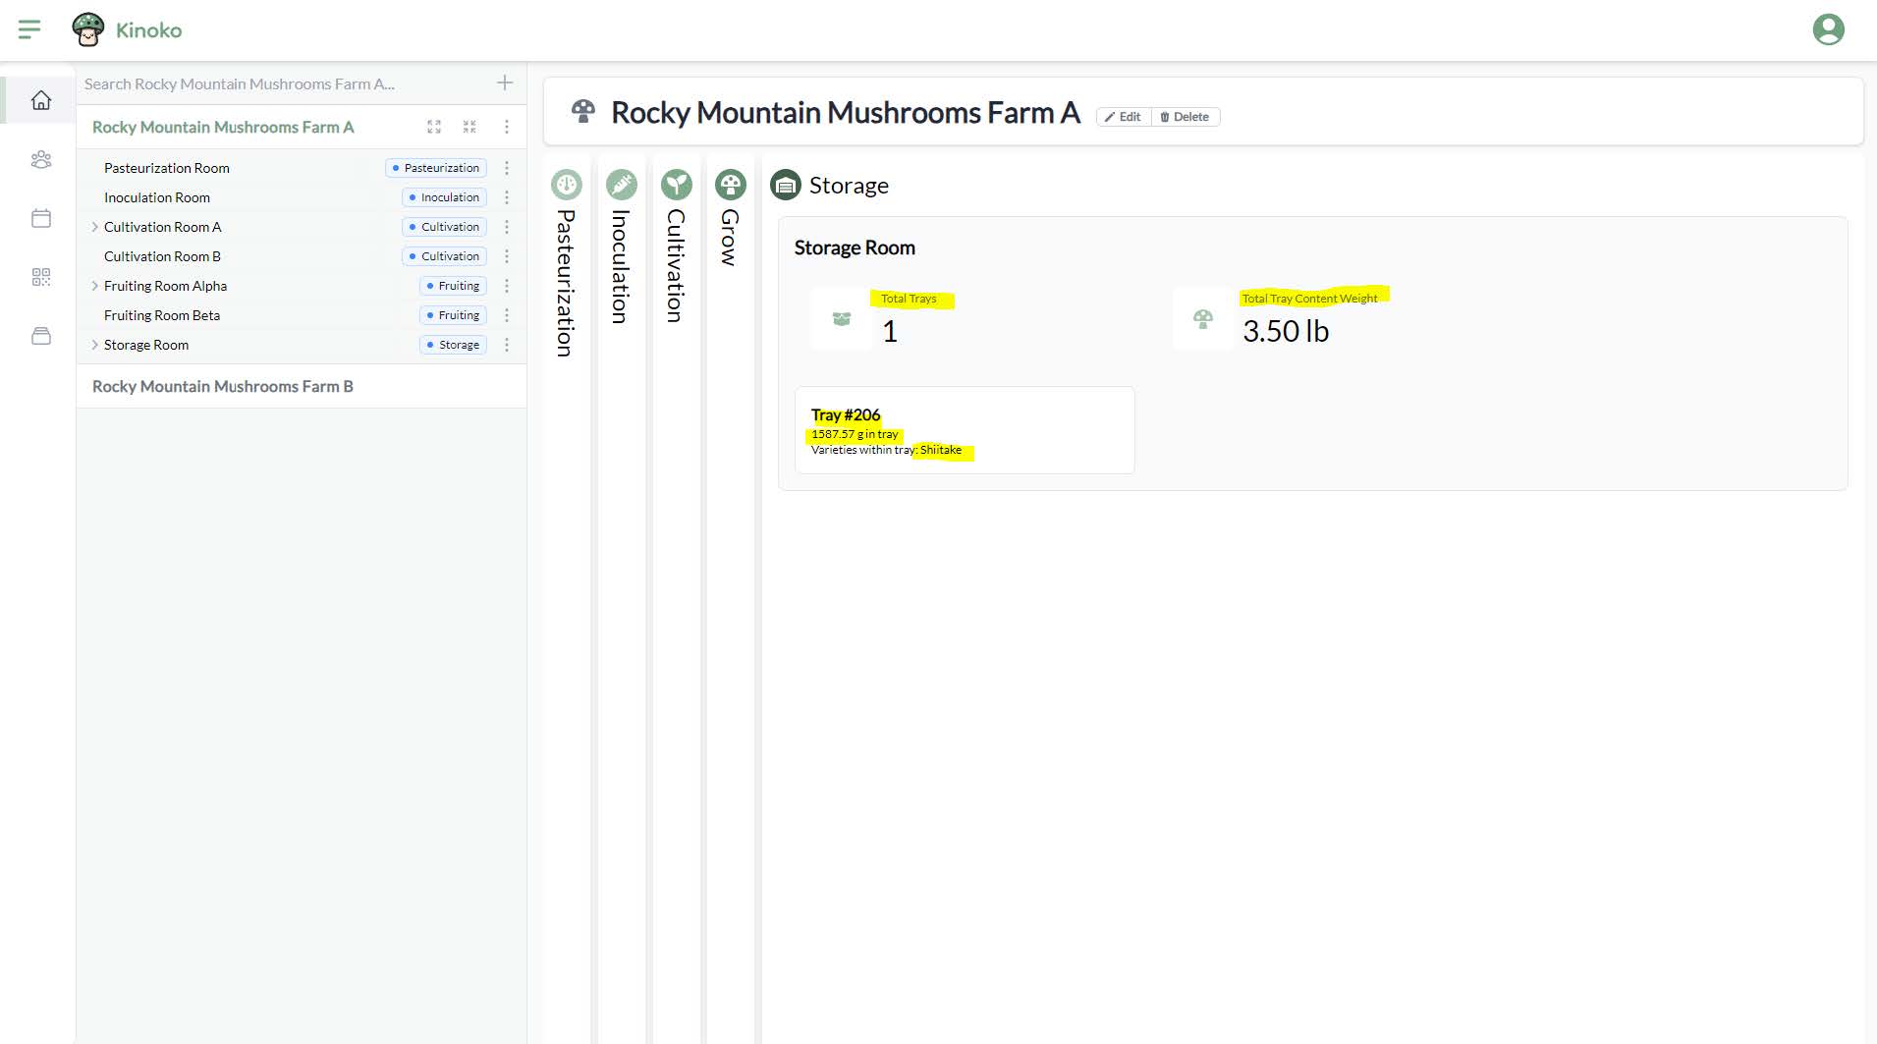Open the QR code sidebar icon

41,277
